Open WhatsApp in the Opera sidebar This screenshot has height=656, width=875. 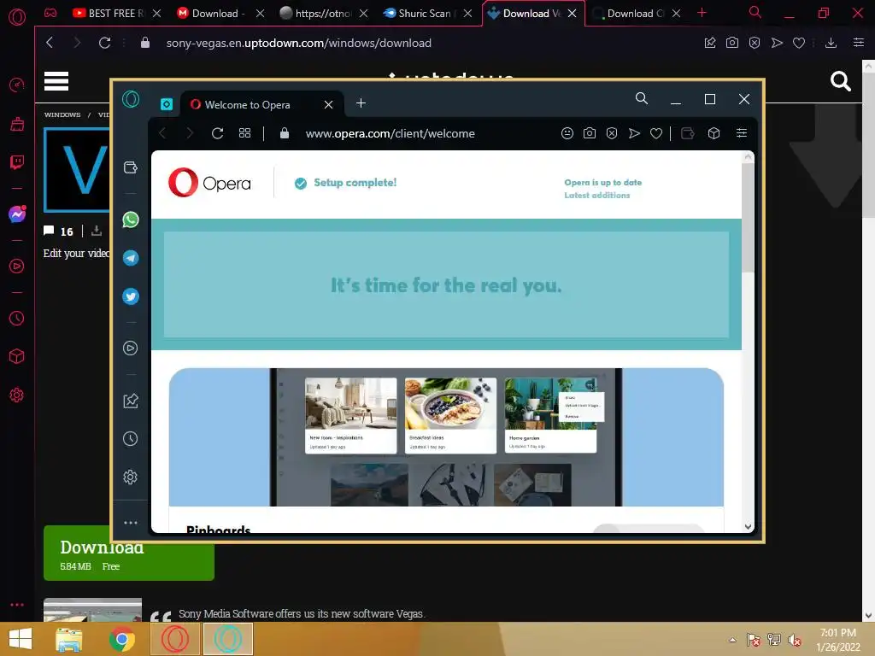click(x=131, y=220)
